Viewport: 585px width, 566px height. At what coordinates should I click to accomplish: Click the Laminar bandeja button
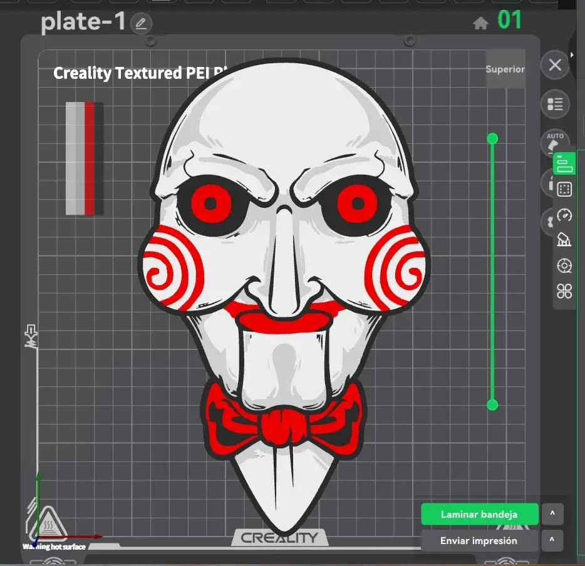[x=479, y=514]
